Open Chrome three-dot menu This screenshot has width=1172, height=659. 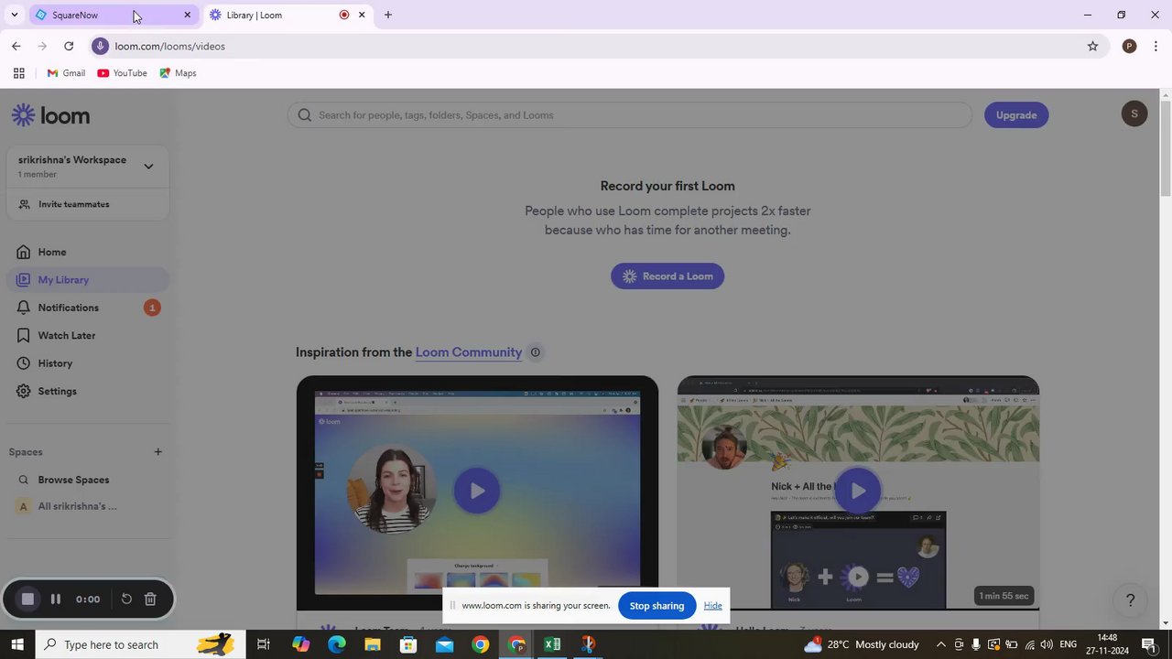tap(1156, 46)
